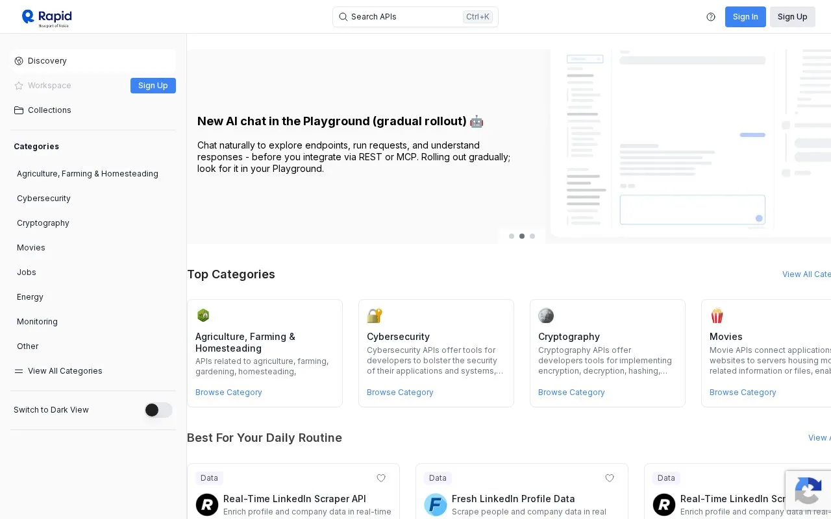Click the Cryptography card icon
The height and width of the screenshot is (519, 831).
point(546,315)
